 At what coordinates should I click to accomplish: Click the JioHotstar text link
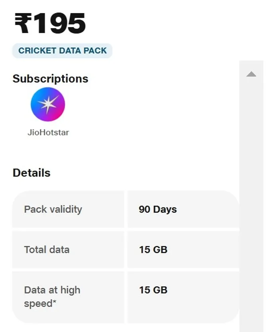(48, 133)
